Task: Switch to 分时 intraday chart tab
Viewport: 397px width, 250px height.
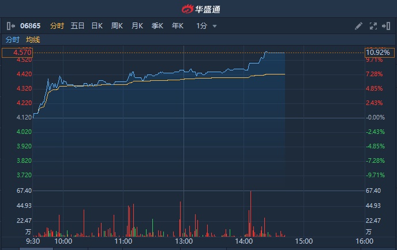Action: point(57,26)
